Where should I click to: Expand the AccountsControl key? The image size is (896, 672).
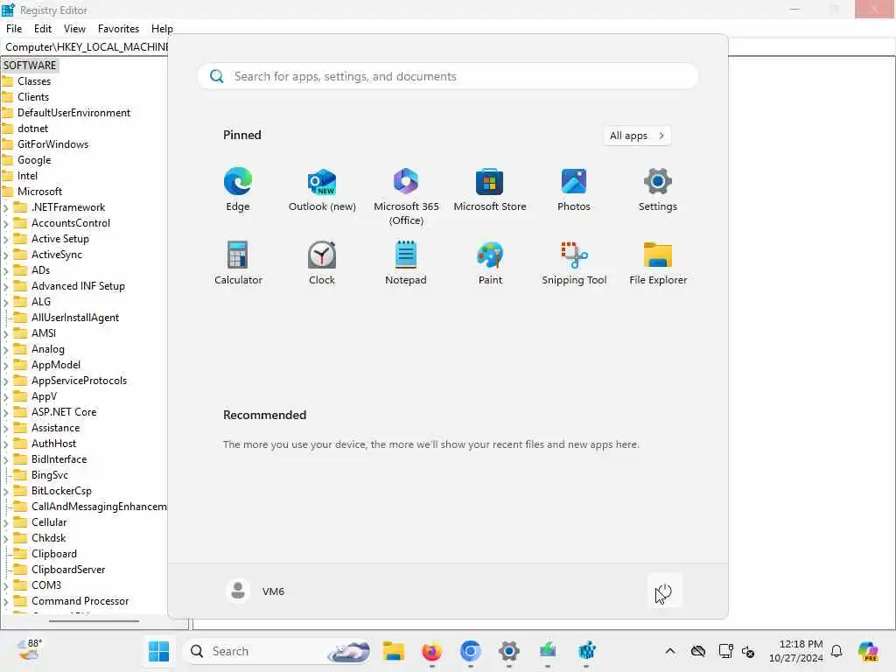pos(6,223)
